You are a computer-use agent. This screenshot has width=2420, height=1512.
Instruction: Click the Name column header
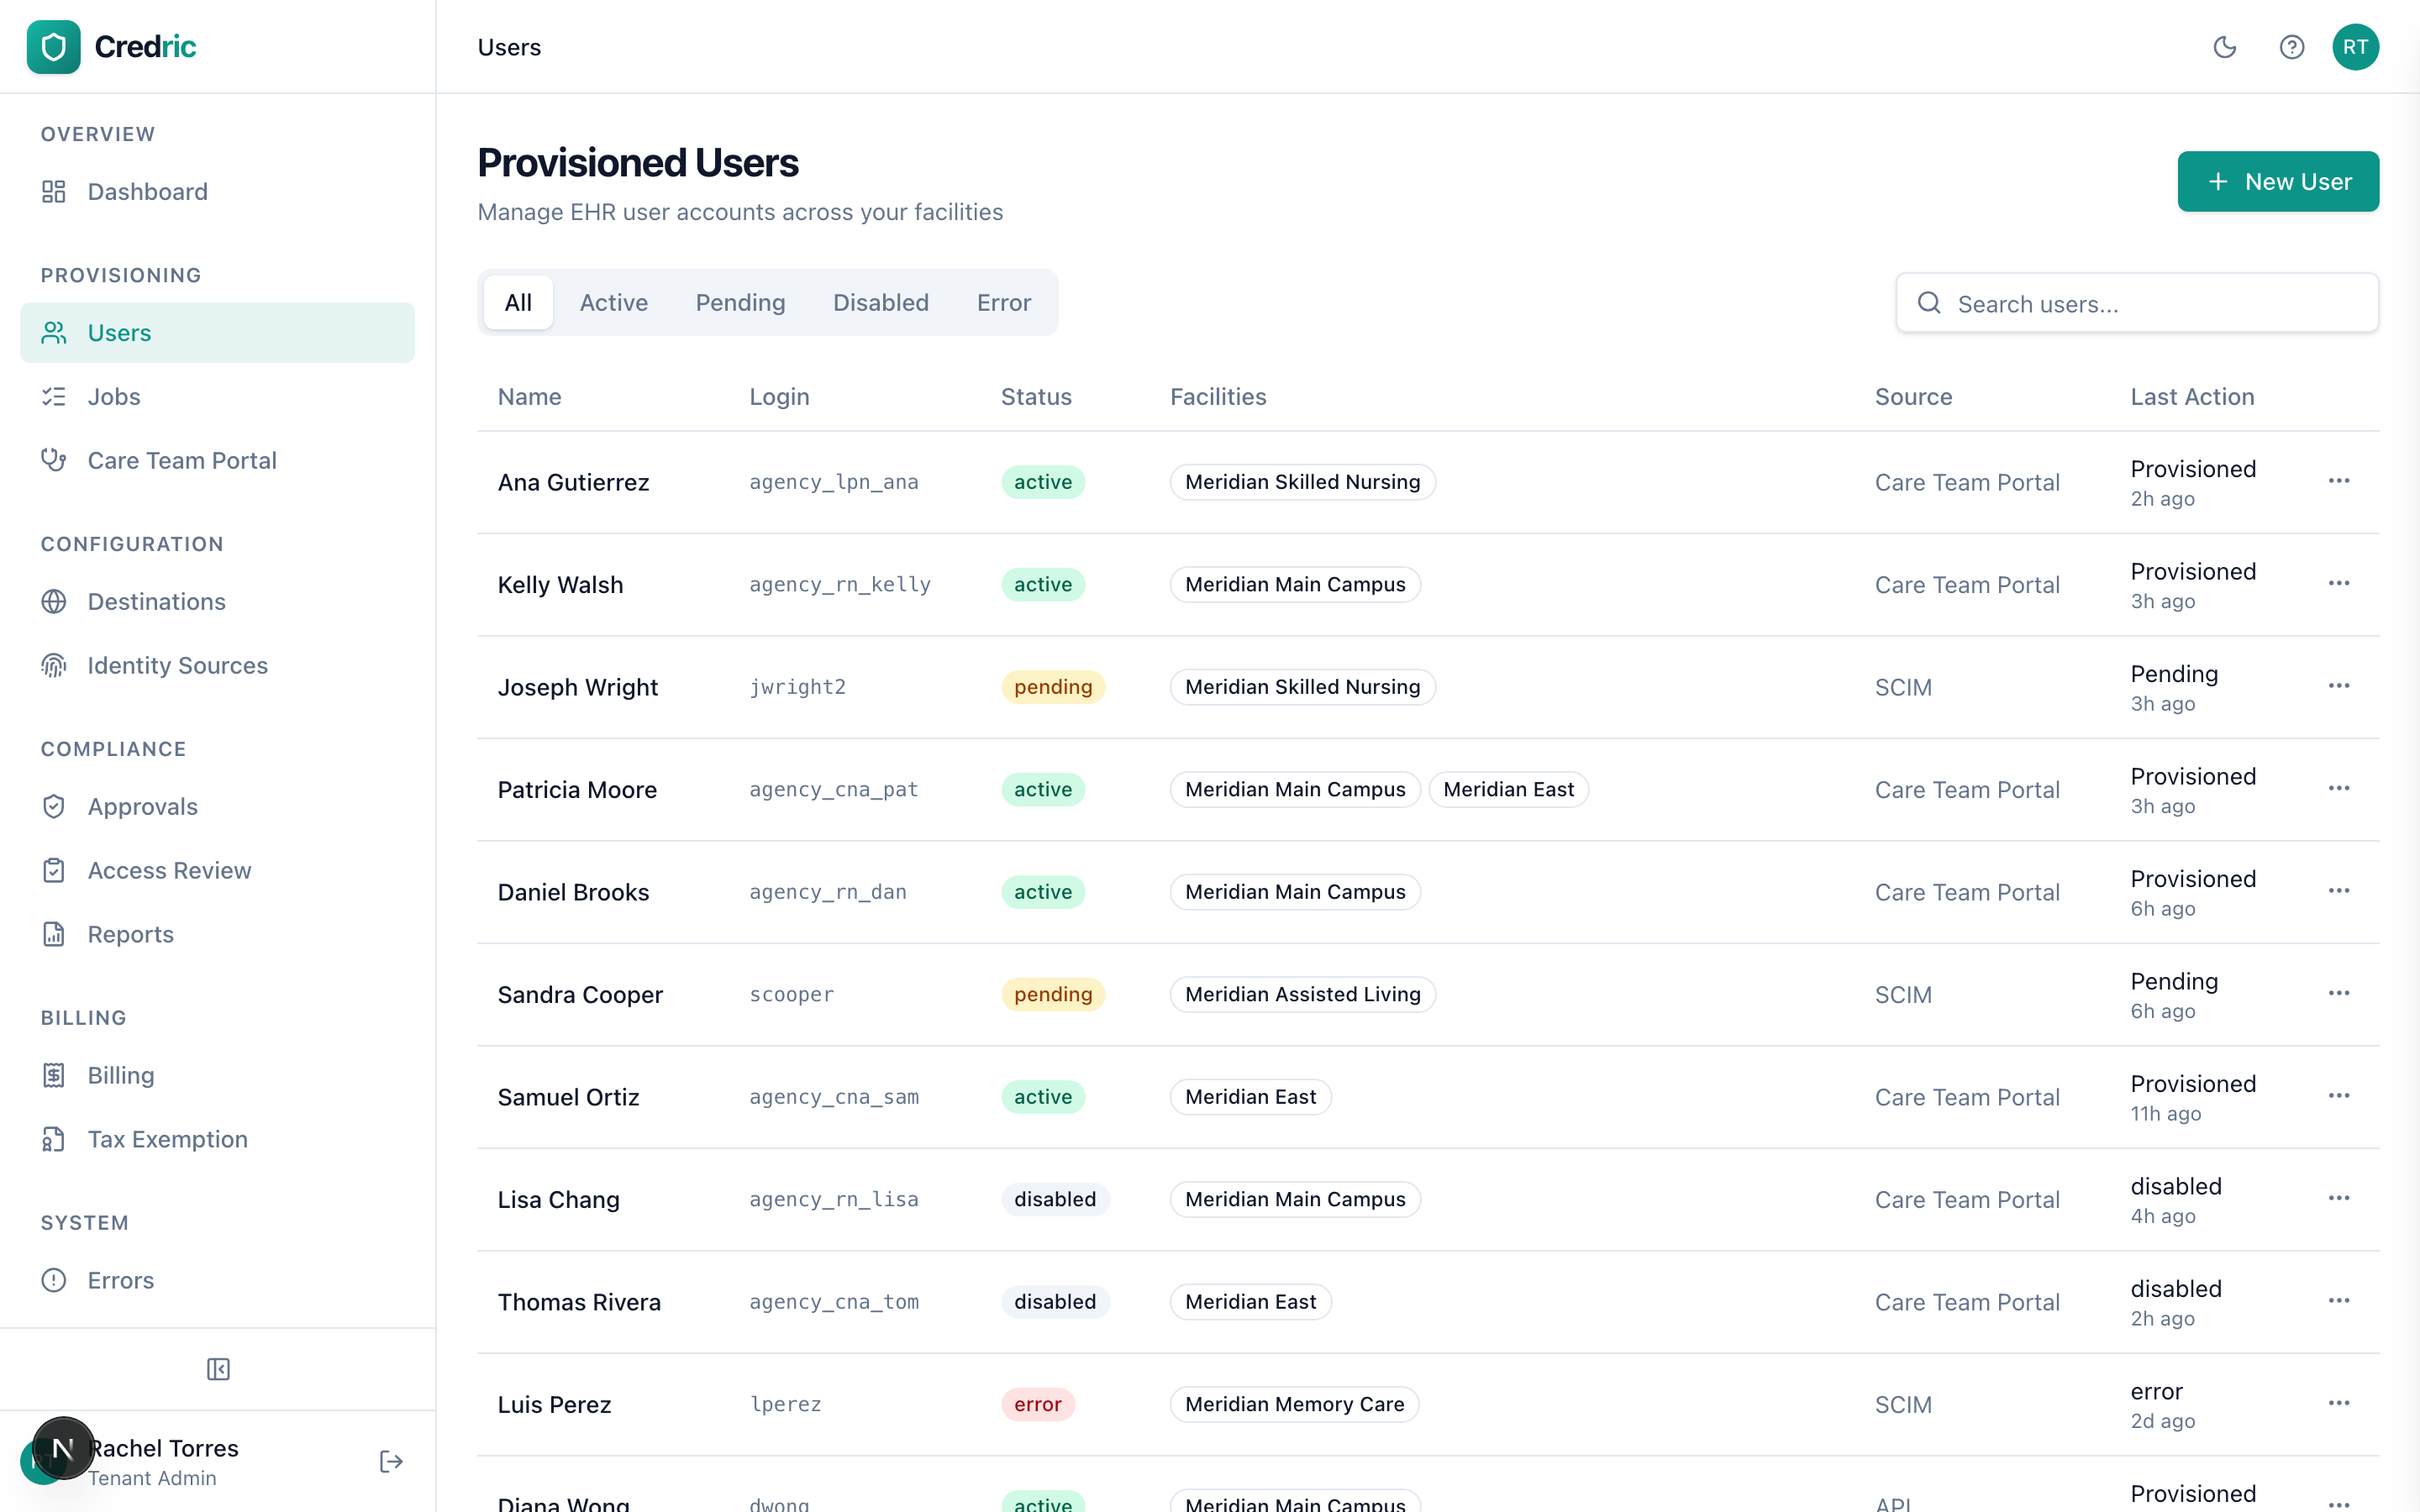click(530, 397)
